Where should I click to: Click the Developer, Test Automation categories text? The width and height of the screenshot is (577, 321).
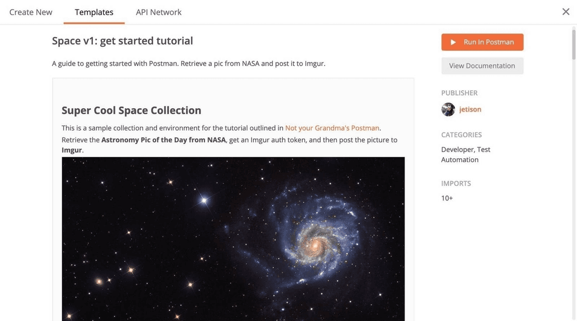tap(465, 154)
